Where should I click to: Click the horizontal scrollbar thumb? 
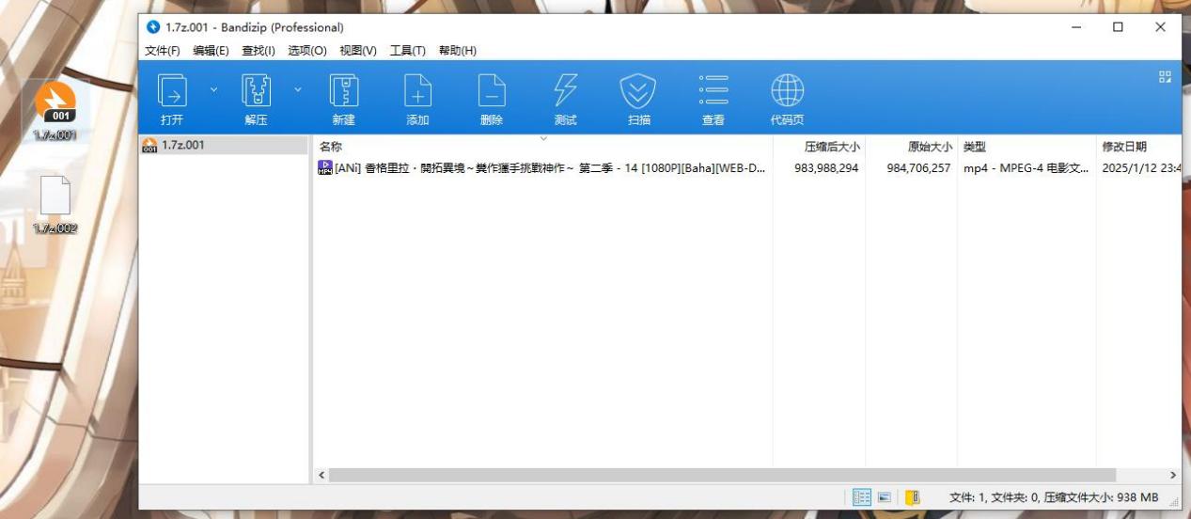point(722,476)
